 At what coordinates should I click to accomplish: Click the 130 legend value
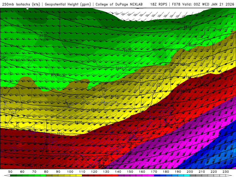[106, 172]
